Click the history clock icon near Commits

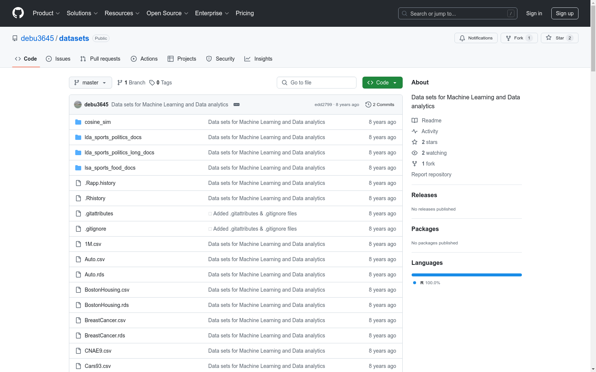(368, 105)
